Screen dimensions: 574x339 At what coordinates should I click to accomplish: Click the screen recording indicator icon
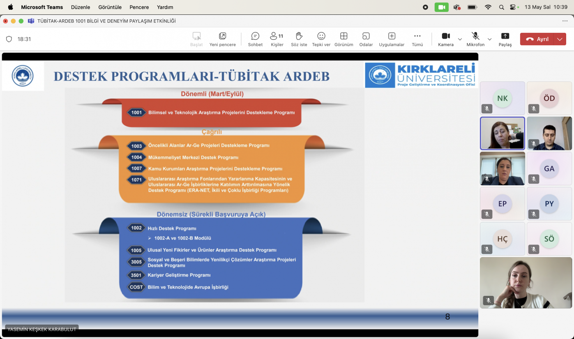425,7
